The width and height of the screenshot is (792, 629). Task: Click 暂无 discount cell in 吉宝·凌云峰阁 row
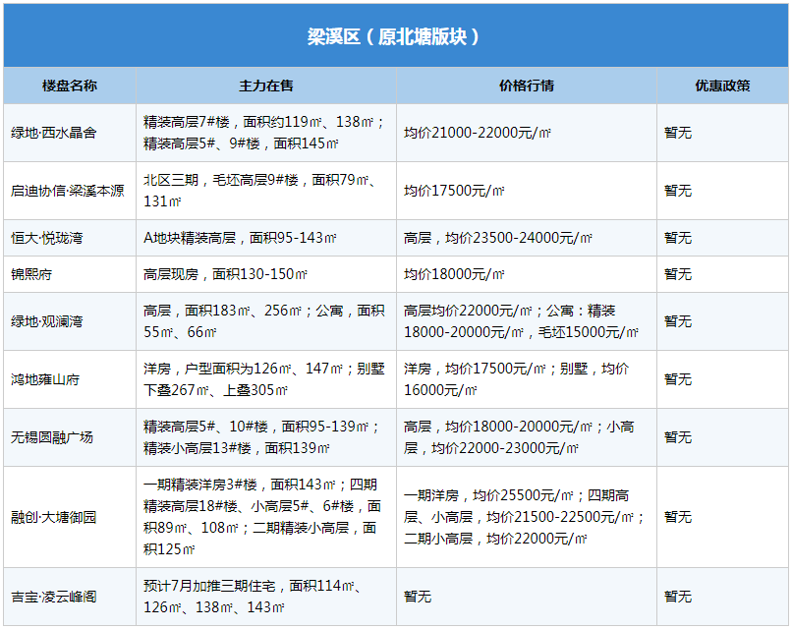pyautogui.click(x=678, y=597)
